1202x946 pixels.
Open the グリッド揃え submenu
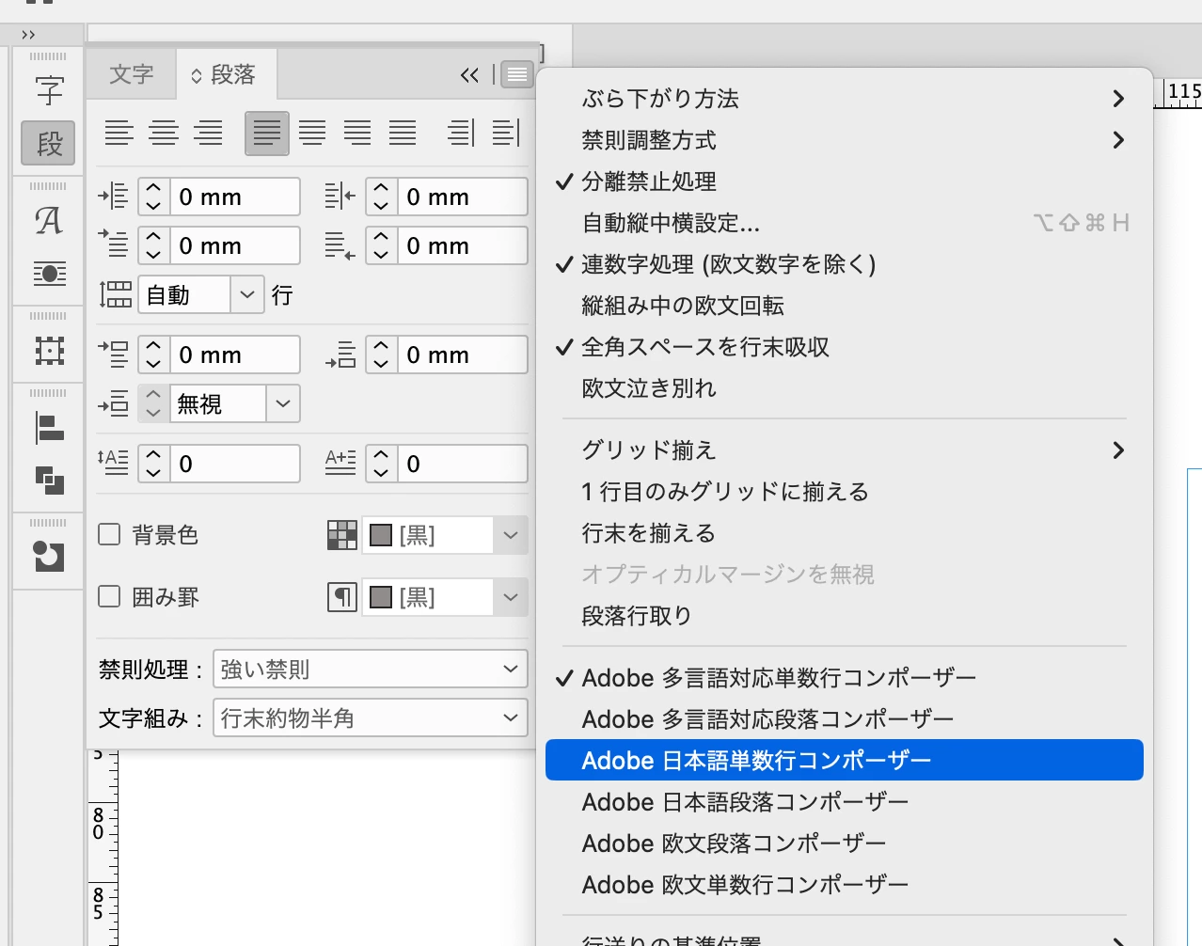click(845, 450)
